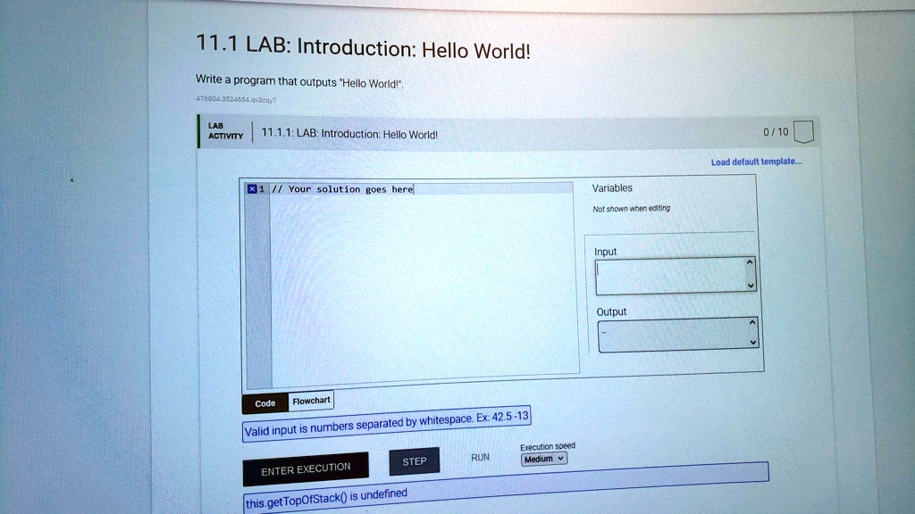Change execution speed from Medium

543,458
